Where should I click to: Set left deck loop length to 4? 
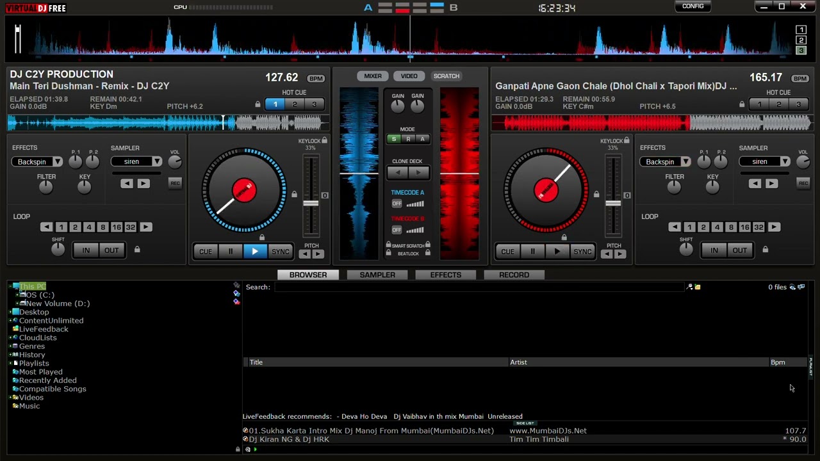pyautogui.click(x=89, y=227)
